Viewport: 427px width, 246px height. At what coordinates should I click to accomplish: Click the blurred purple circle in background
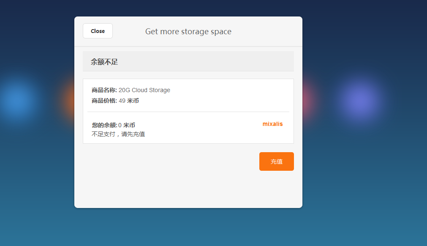[x=359, y=99]
